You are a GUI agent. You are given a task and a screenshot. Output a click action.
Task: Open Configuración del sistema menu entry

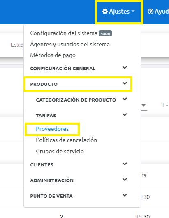(x=64, y=33)
